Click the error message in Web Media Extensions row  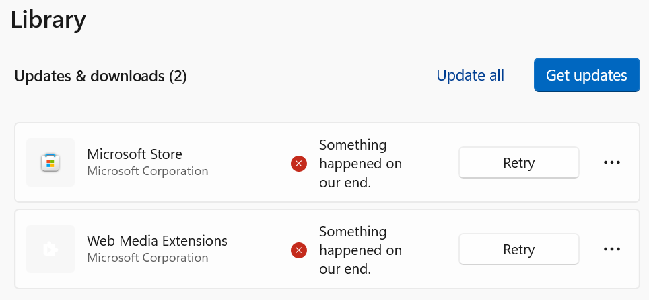pos(360,250)
